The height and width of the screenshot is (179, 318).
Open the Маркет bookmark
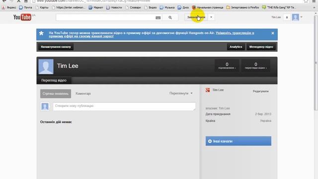click(96, 7)
